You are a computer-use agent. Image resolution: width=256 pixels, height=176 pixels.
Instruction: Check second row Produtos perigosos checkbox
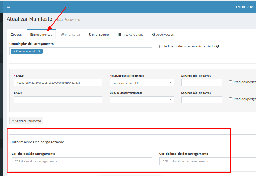coord(230,99)
